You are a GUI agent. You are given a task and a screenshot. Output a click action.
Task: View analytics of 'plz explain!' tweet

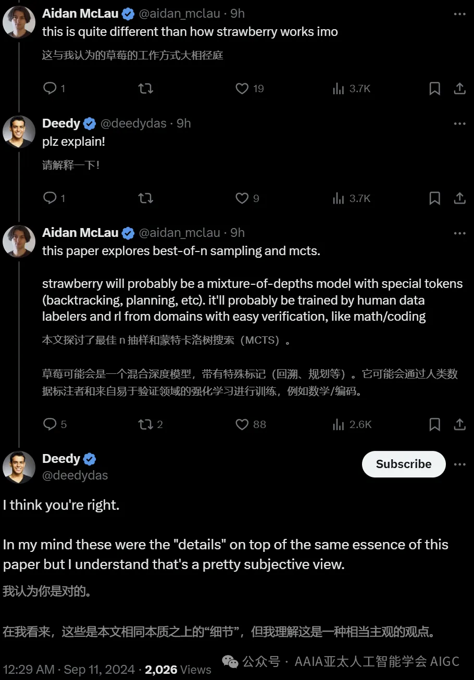(x=339, y=198)
